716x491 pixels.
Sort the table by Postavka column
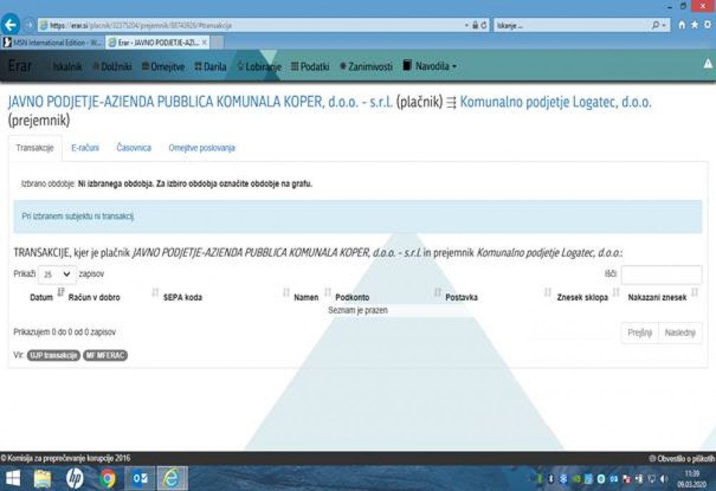[461, 298]
